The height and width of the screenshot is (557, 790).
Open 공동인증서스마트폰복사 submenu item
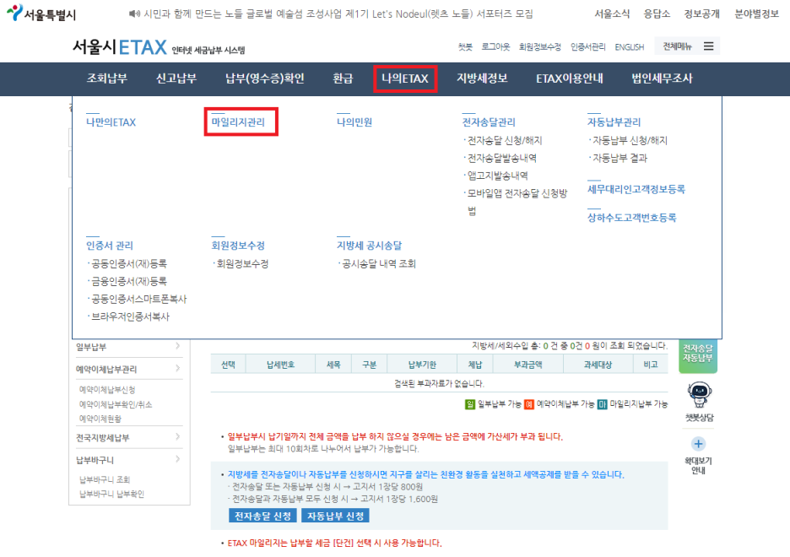pos(138,299)
